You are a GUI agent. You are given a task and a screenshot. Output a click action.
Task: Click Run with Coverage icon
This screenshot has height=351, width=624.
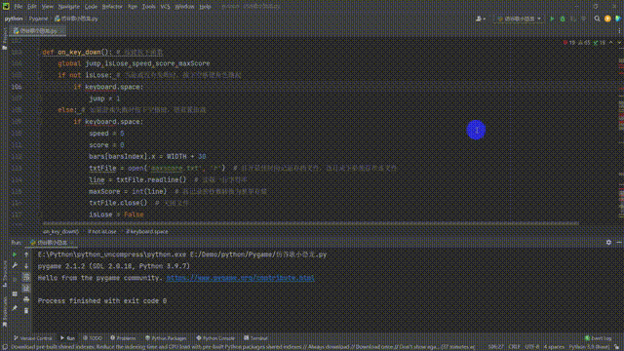[573, 19]
